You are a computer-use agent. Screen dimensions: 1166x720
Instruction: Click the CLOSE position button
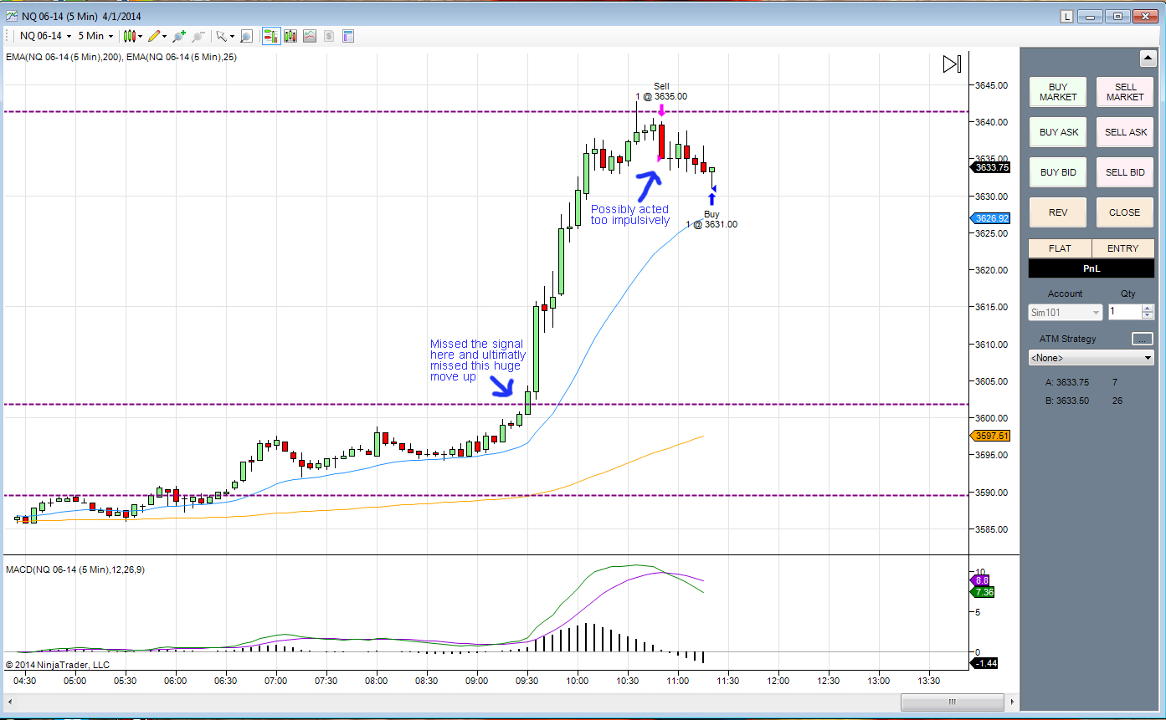click(x=1125, y=212)
